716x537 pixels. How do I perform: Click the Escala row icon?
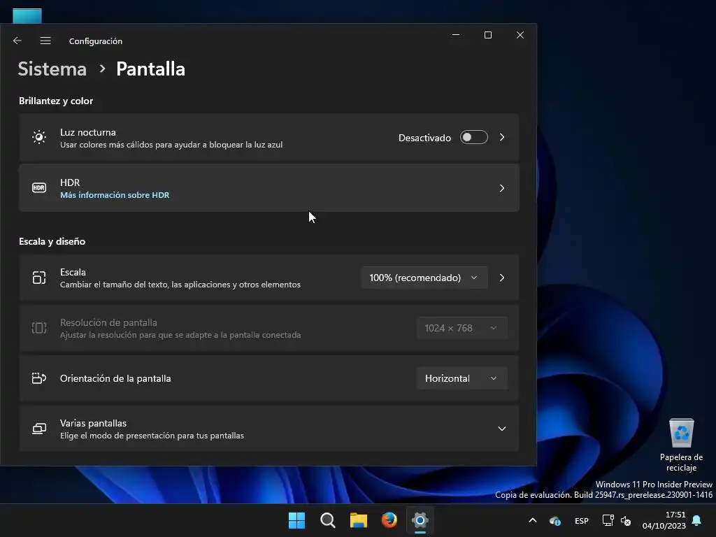click(x=39, y=278)
